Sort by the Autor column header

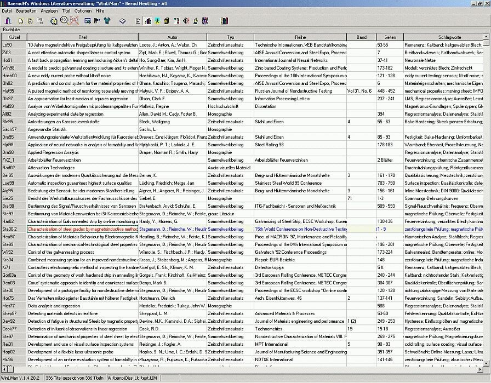coord(173,37)
